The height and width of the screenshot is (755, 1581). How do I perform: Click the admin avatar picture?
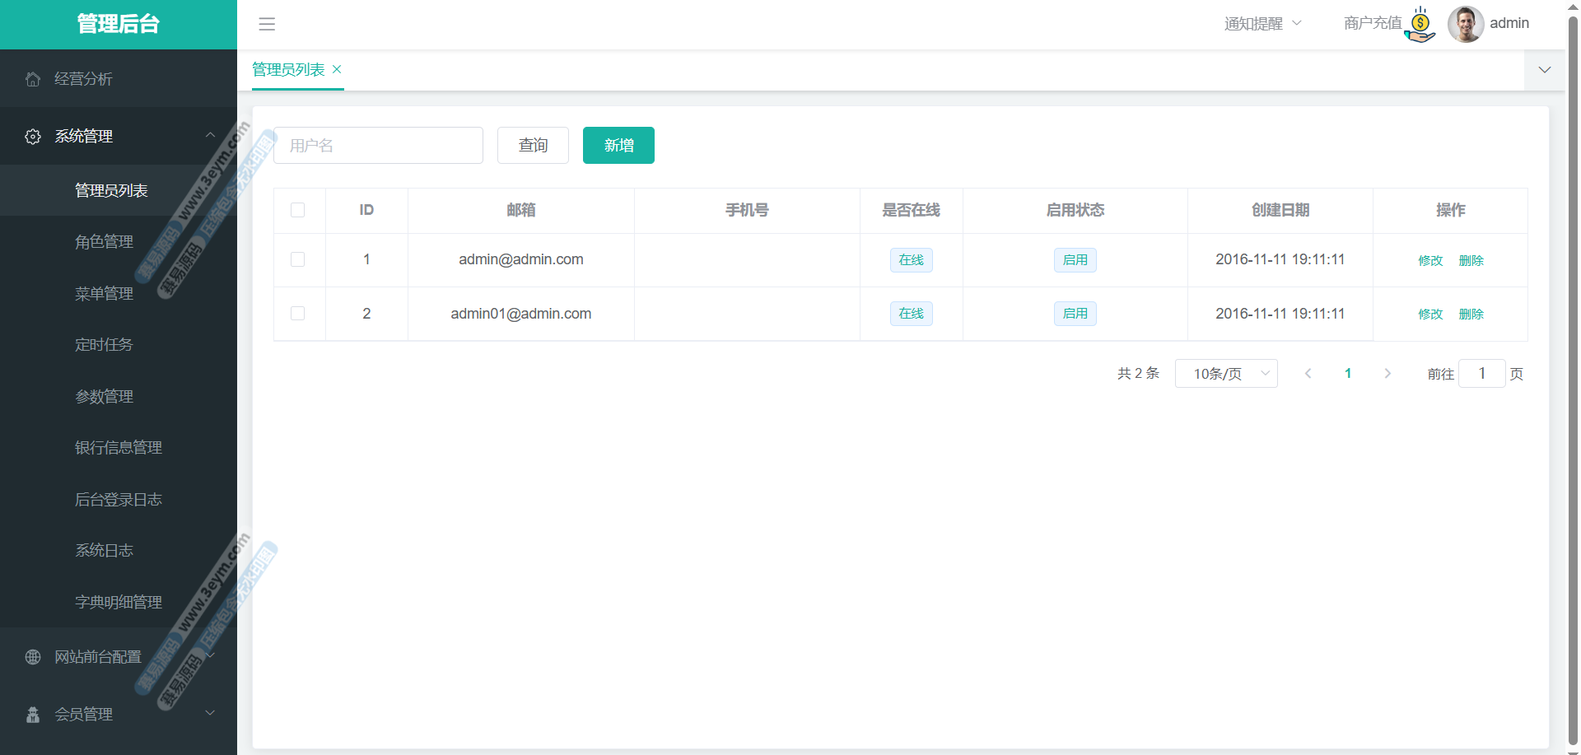(1465, 24)
